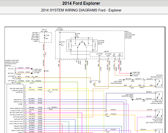Select MS CAN - label in the RFA module
168x133 pixels.
11,69
